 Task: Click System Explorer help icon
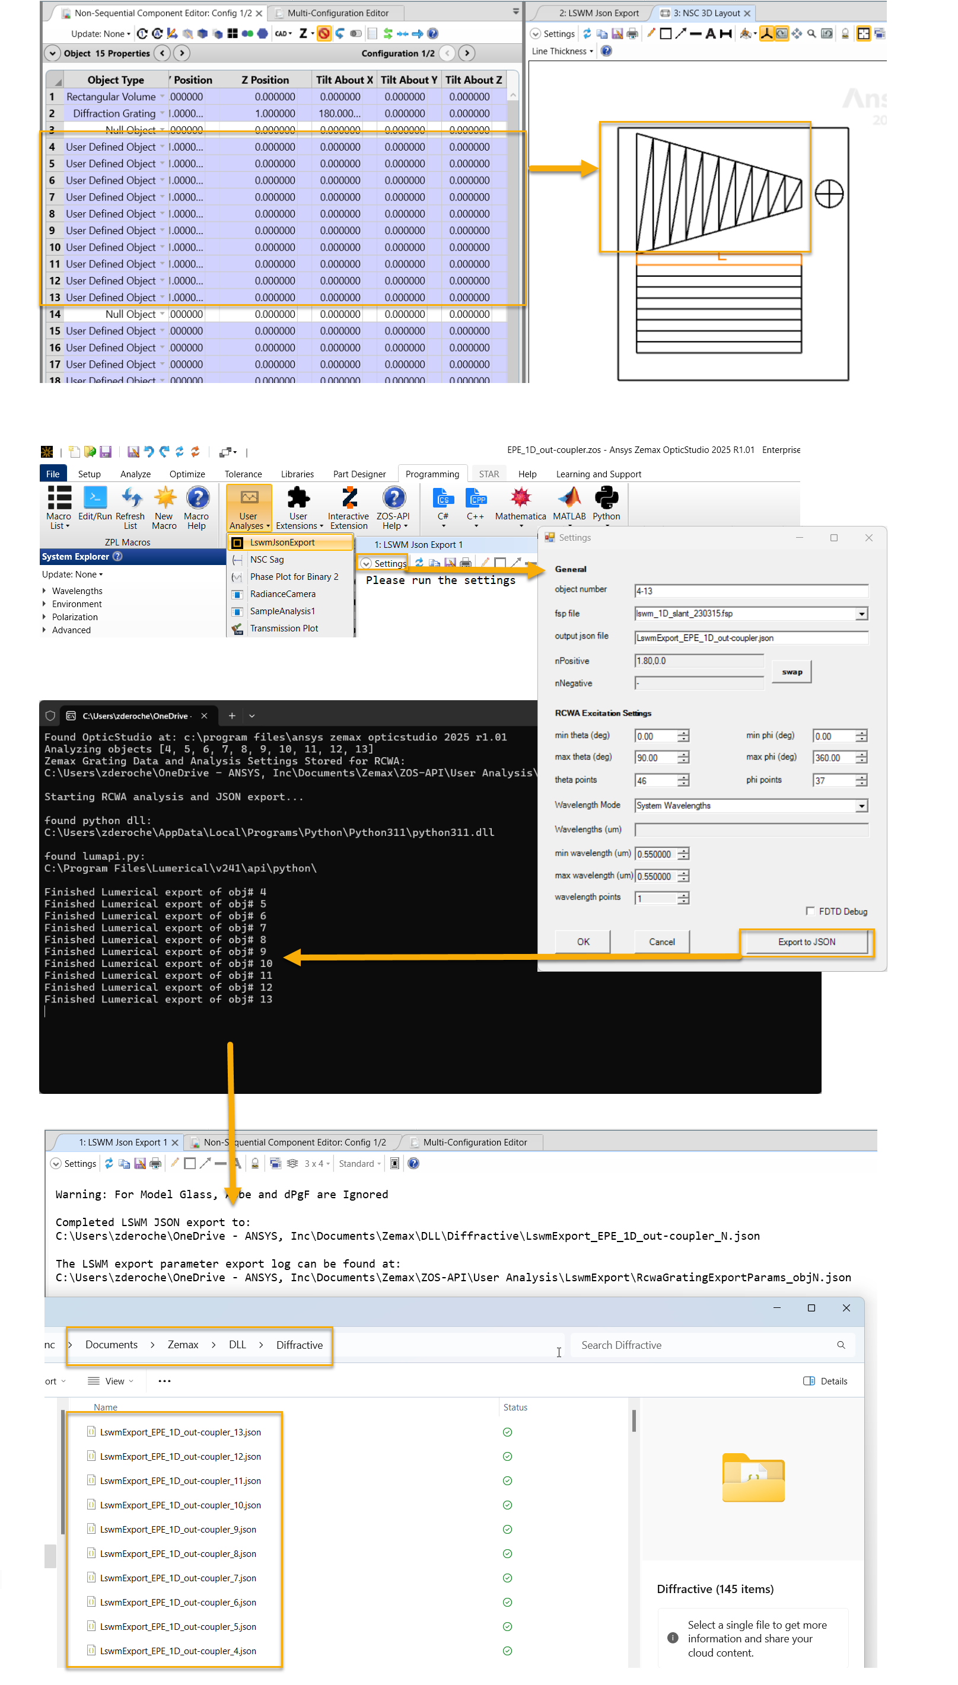point(117,556)
